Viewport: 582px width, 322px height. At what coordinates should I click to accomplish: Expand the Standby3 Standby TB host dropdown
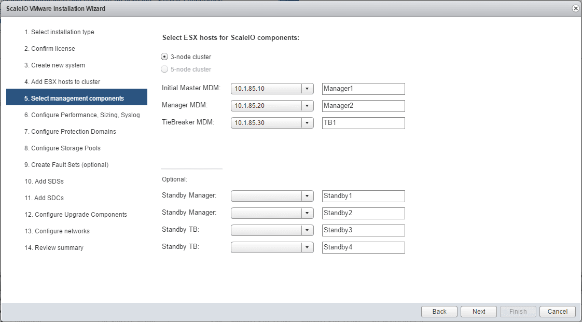click(x=272, y=230)
